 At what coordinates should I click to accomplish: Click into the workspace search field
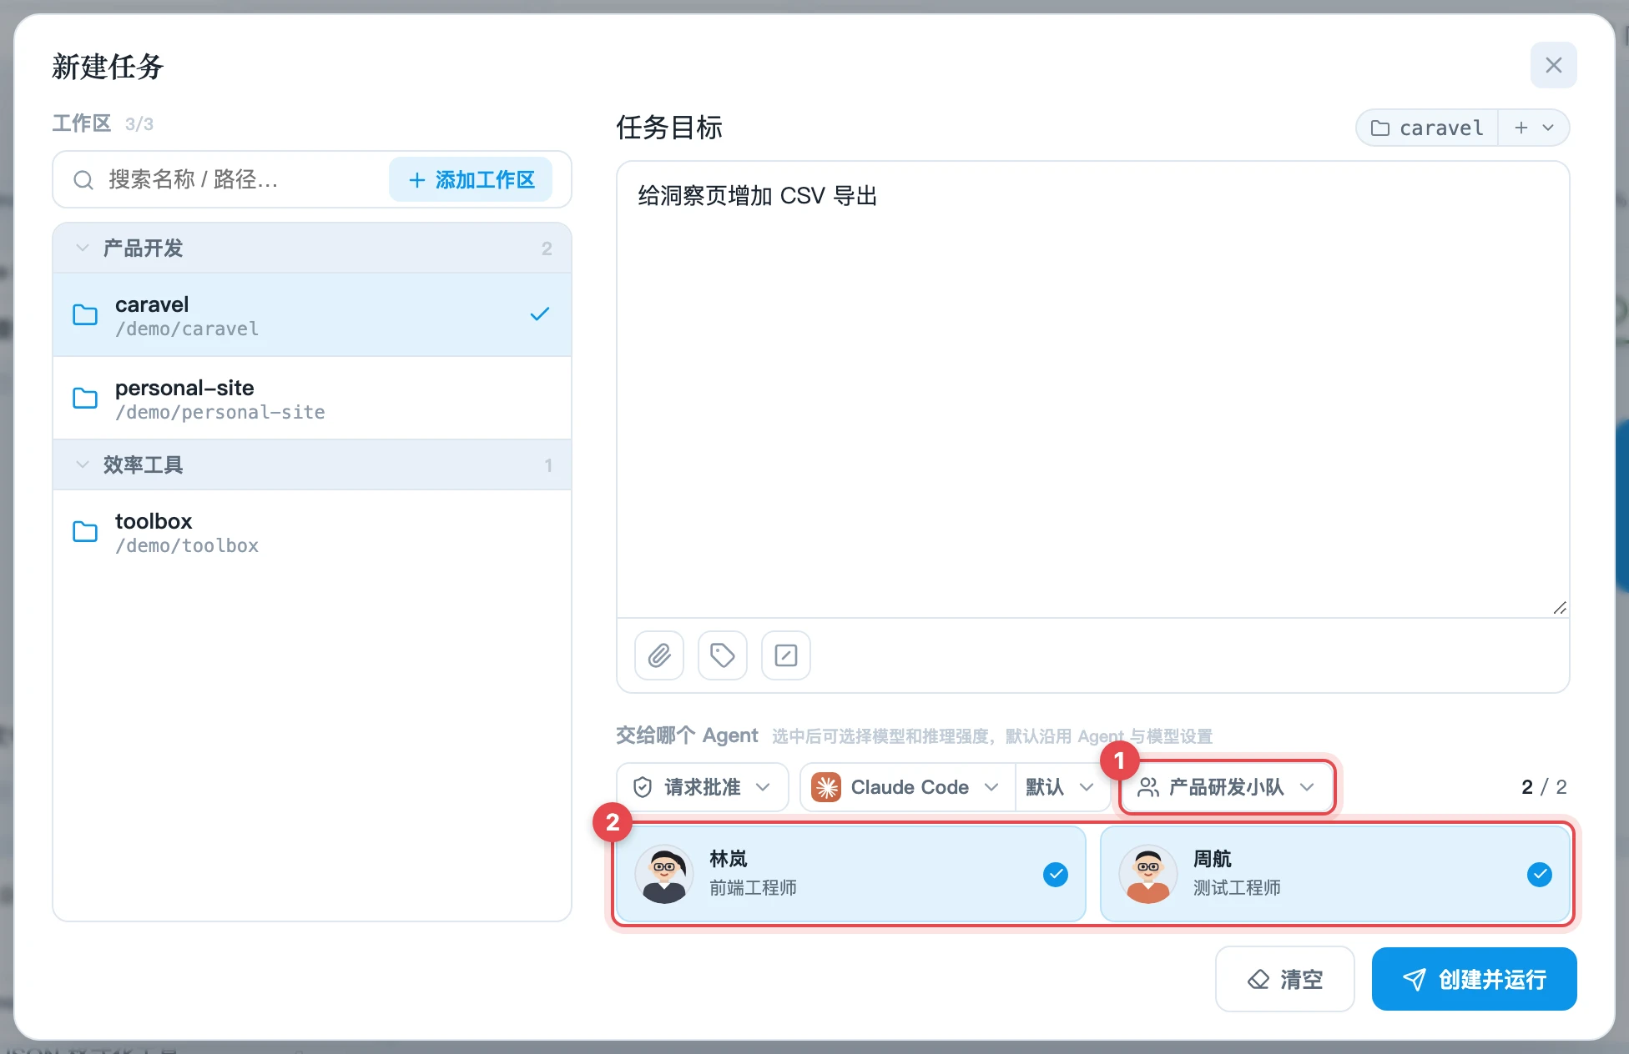[x=242, y=179]
